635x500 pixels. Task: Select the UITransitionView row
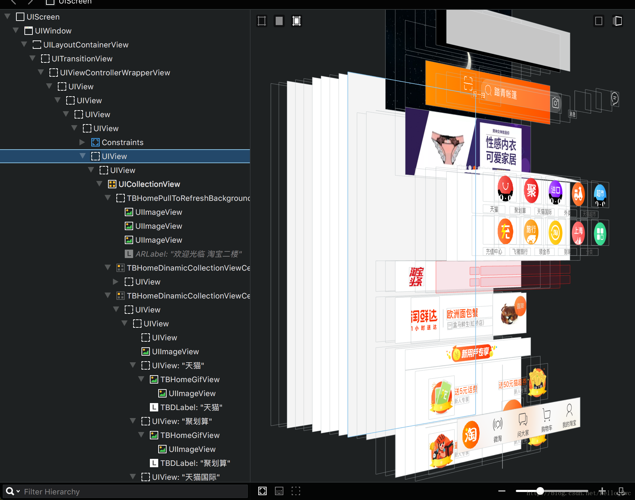125,59
